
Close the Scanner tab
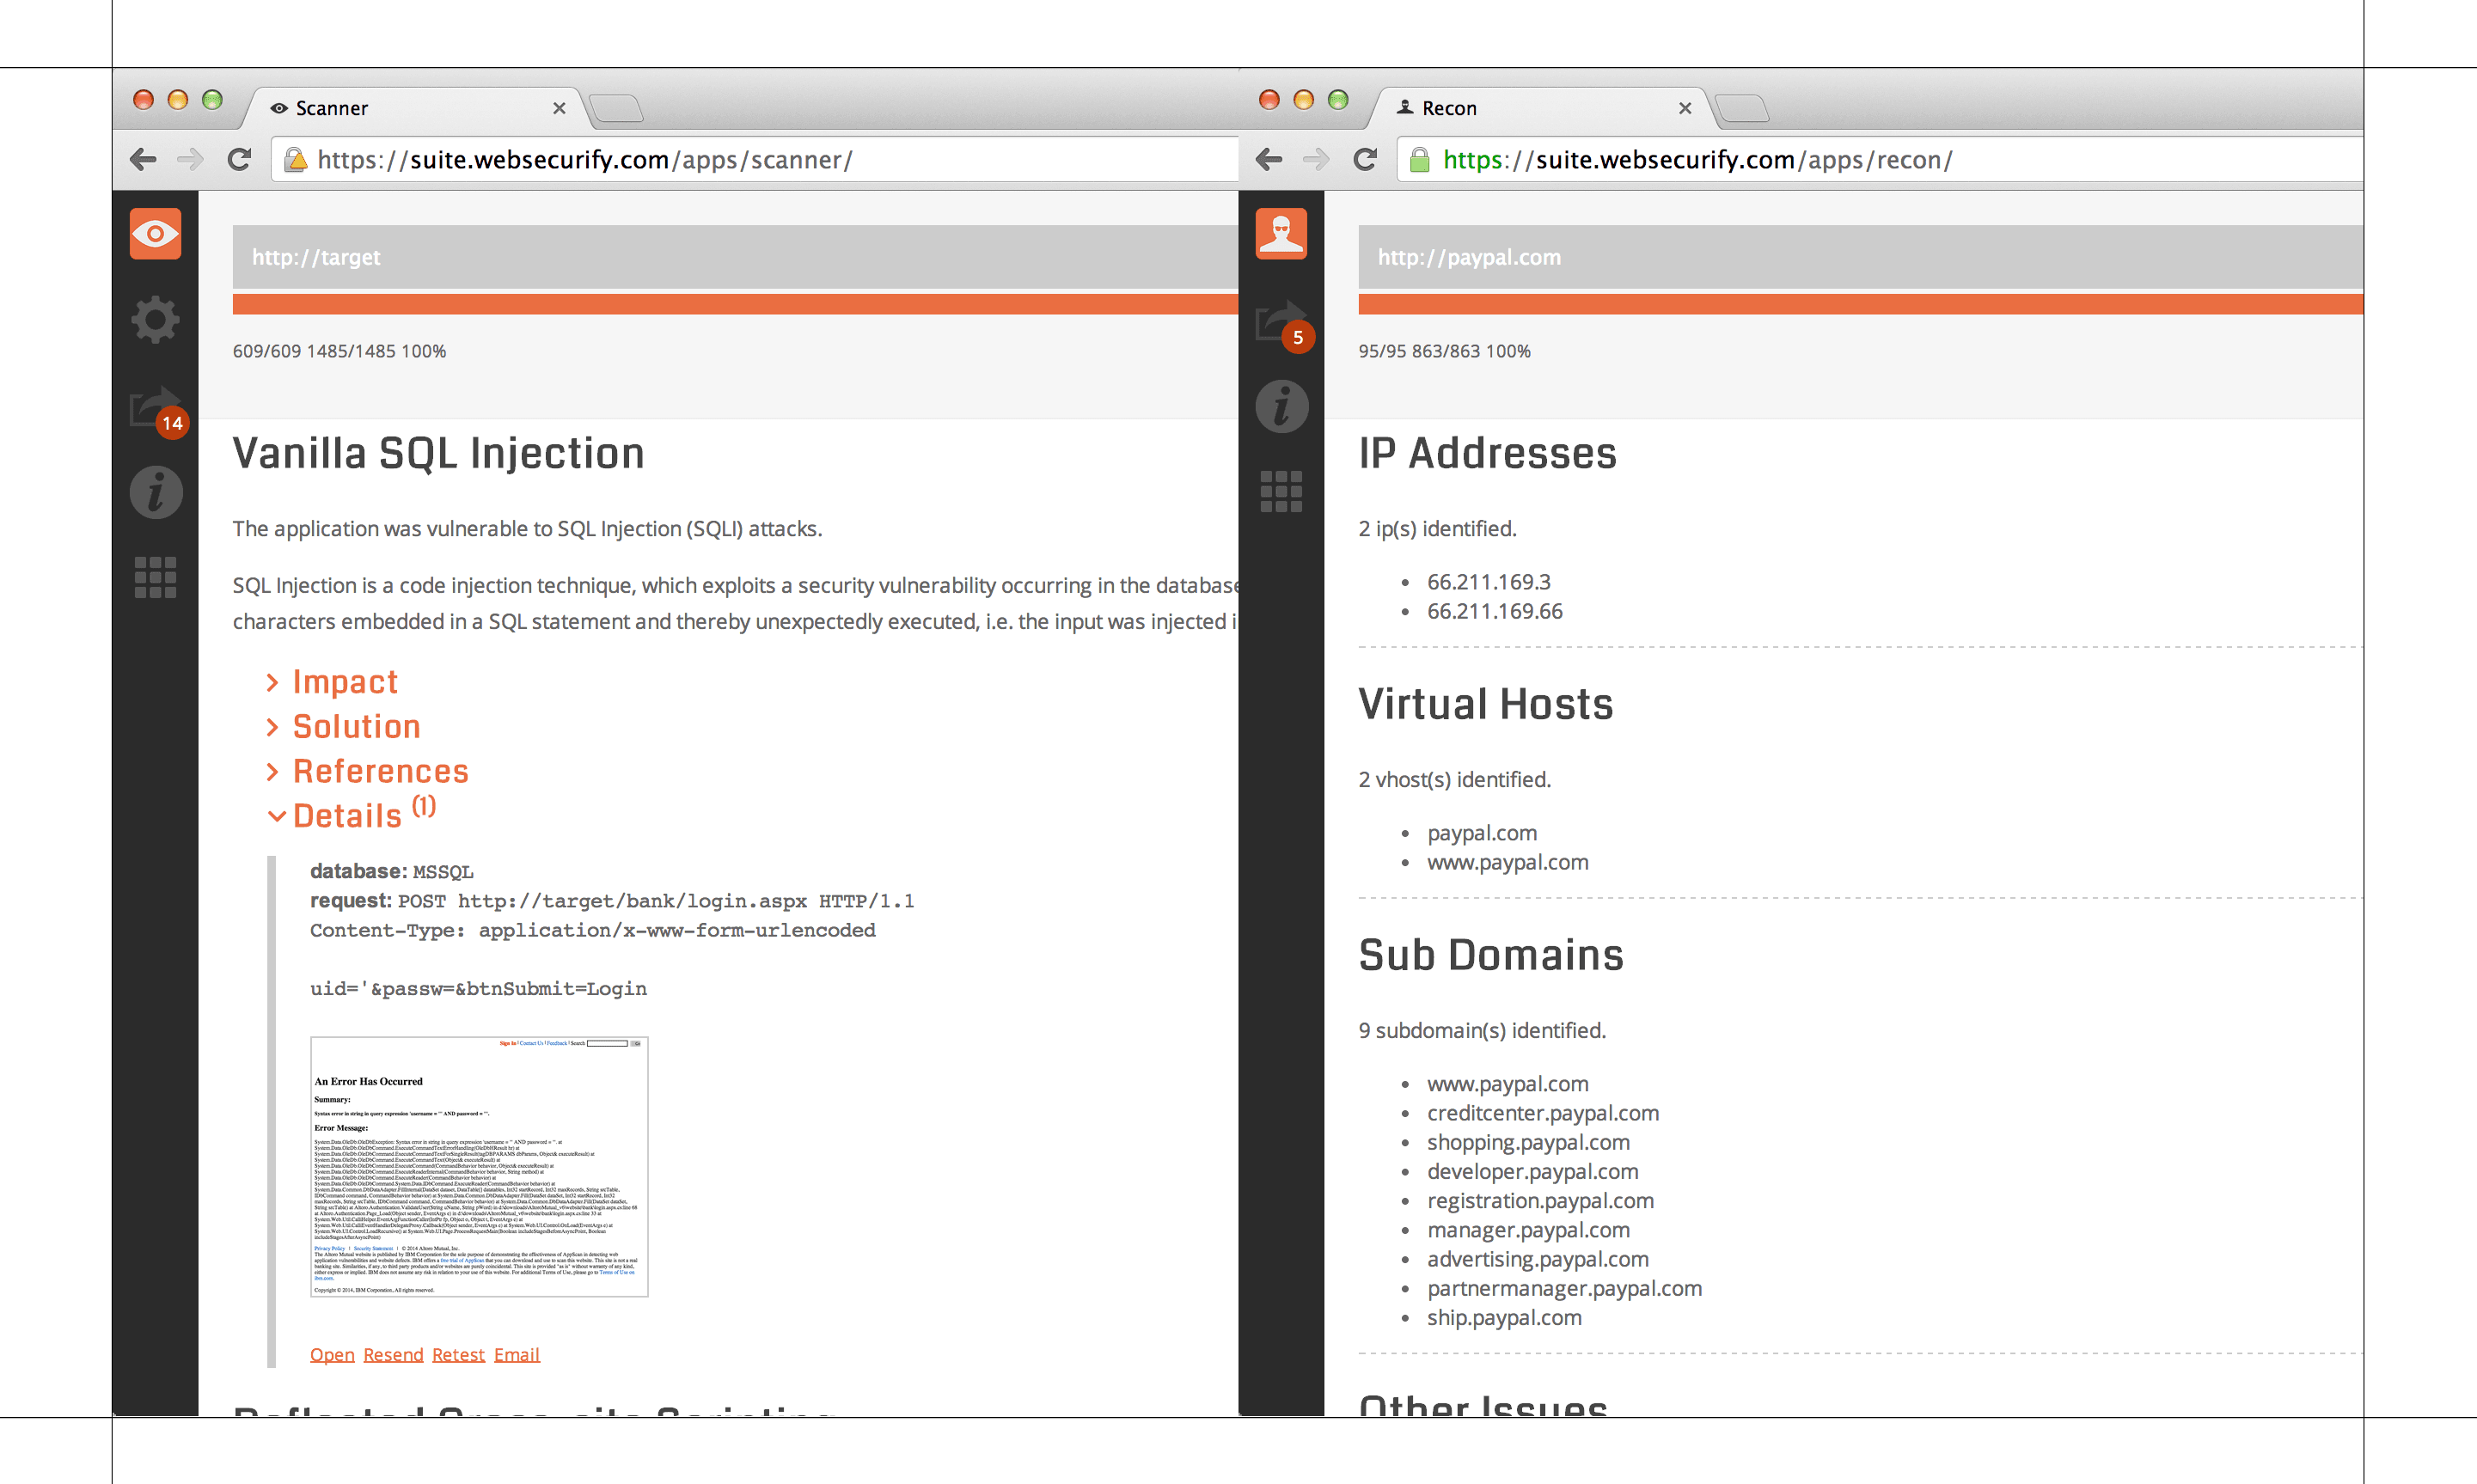point(559,108)
